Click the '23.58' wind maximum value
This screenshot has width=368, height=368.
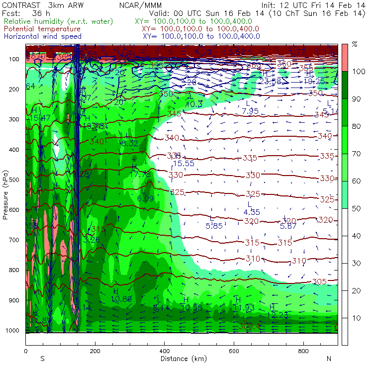point(271,82)
